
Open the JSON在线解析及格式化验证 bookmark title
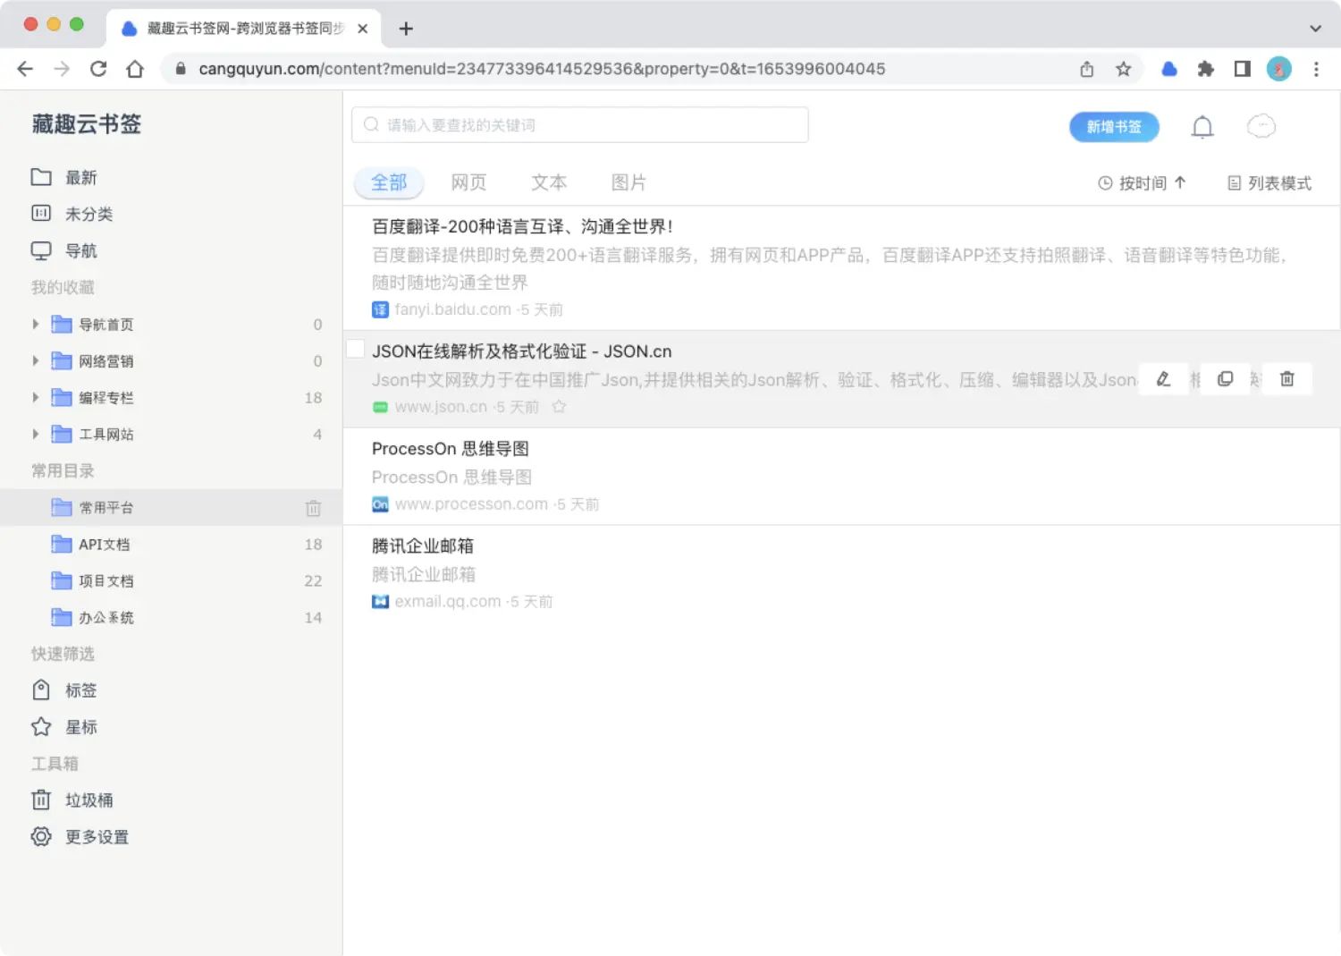pos(521,351)
